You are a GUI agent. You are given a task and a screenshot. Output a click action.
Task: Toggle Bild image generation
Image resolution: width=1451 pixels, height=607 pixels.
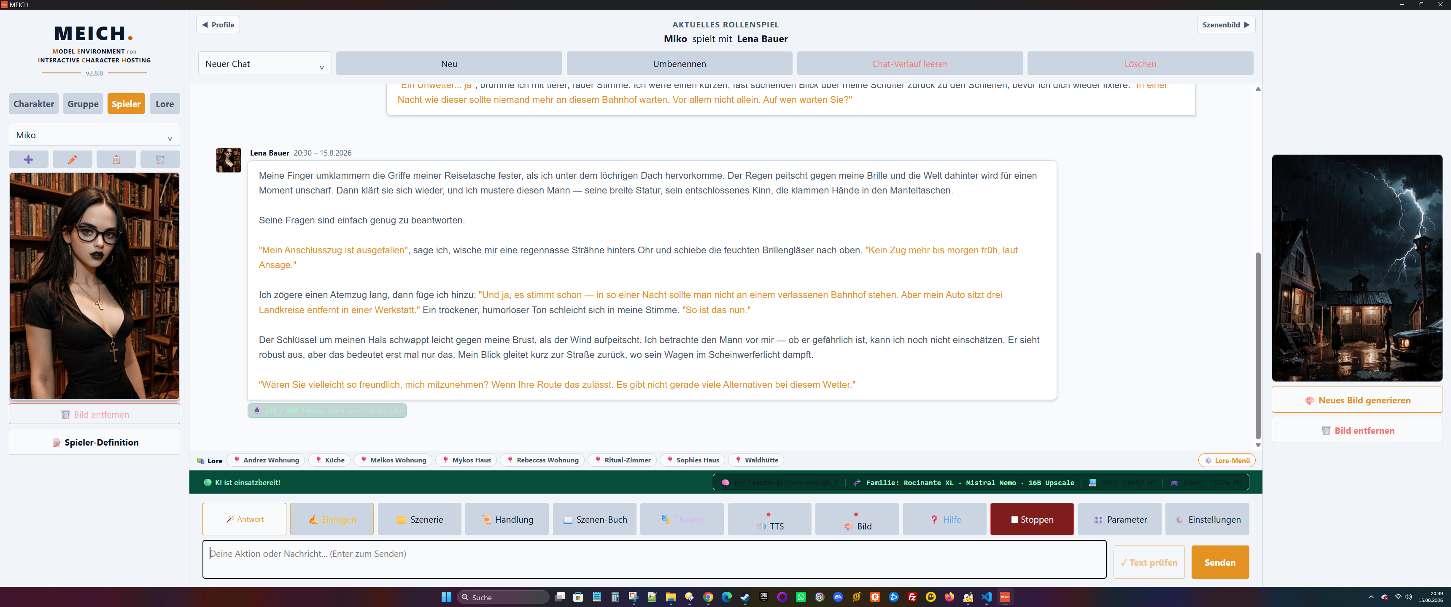pos(857,519)
